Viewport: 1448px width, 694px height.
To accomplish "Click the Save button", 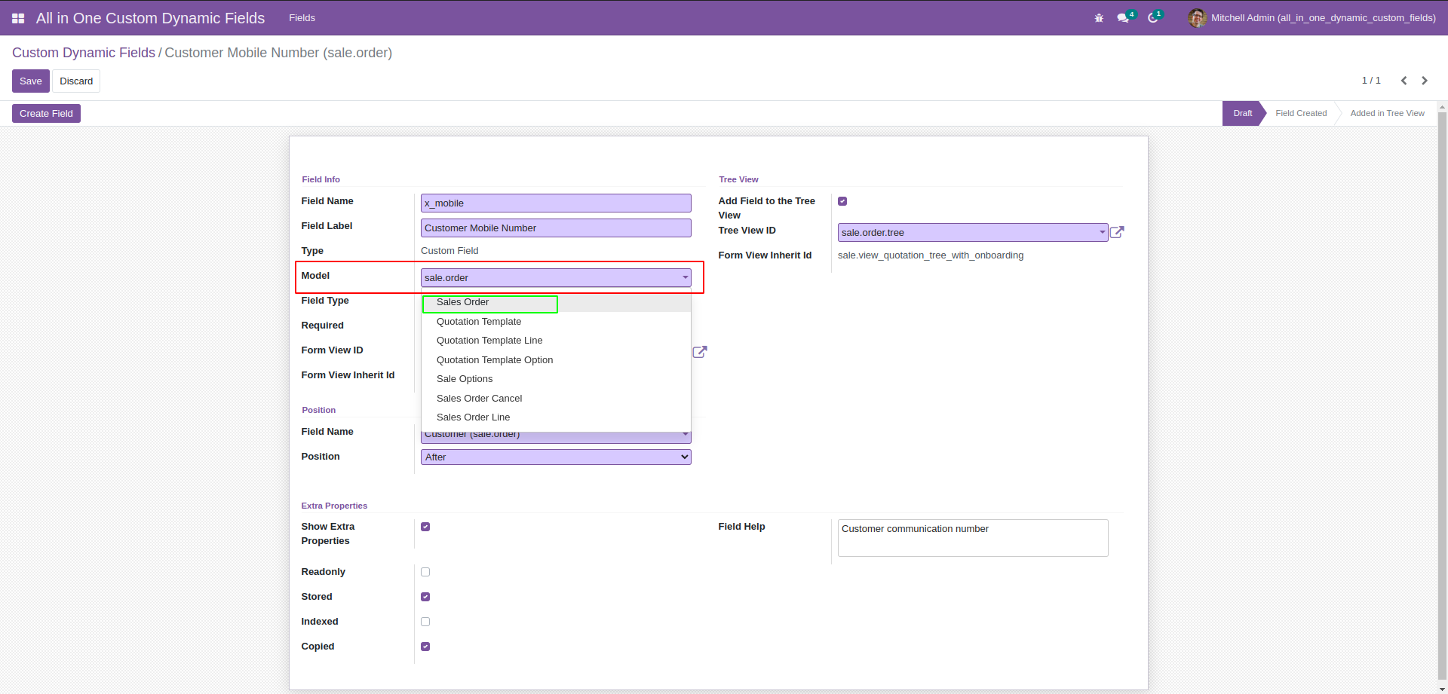I will pyautogui.click(x=31, y=81).
